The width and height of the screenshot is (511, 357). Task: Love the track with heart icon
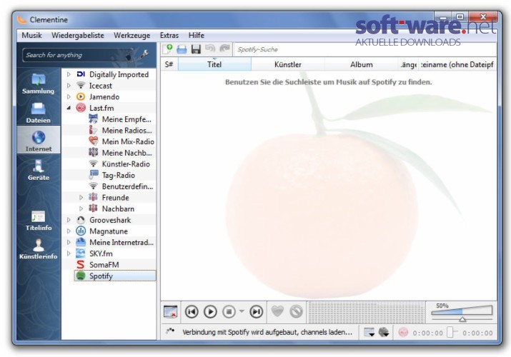click(277, 311)
